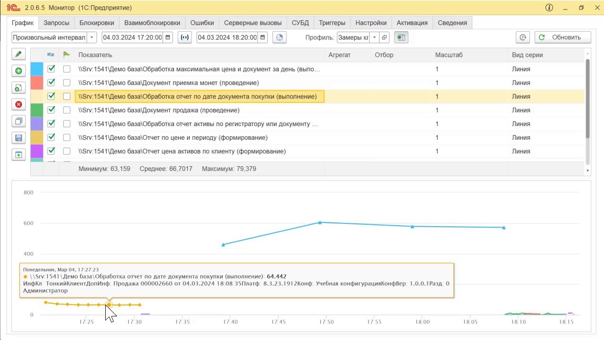Image resolution: width=604 pixels, height=340 pixels.
Task: Delete indicator with red cross icon
Action: (x=18, y=104)
